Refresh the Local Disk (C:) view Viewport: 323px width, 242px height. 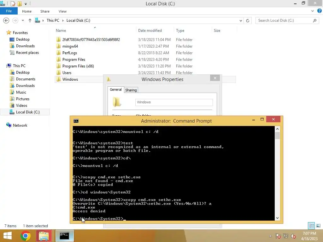click(x=248, y=20)
